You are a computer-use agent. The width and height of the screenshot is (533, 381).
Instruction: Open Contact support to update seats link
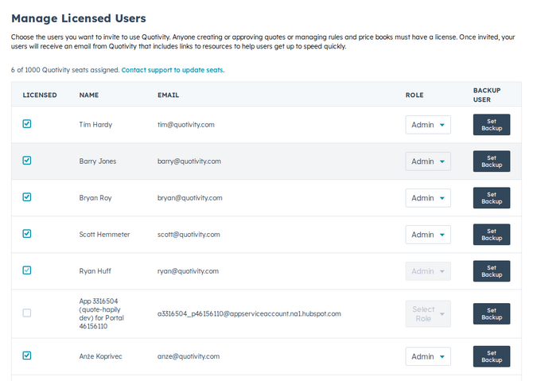click(173, 70)
